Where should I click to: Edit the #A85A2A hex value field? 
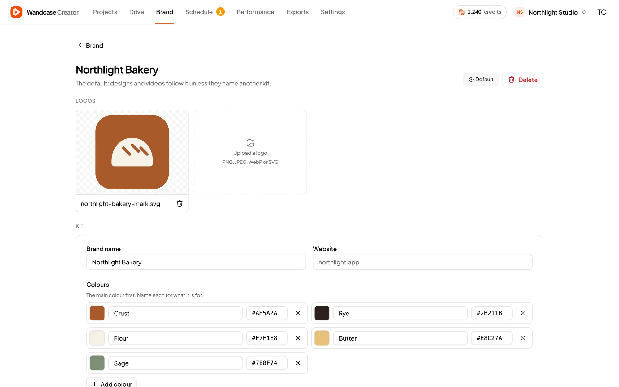(x=267, y=313)
